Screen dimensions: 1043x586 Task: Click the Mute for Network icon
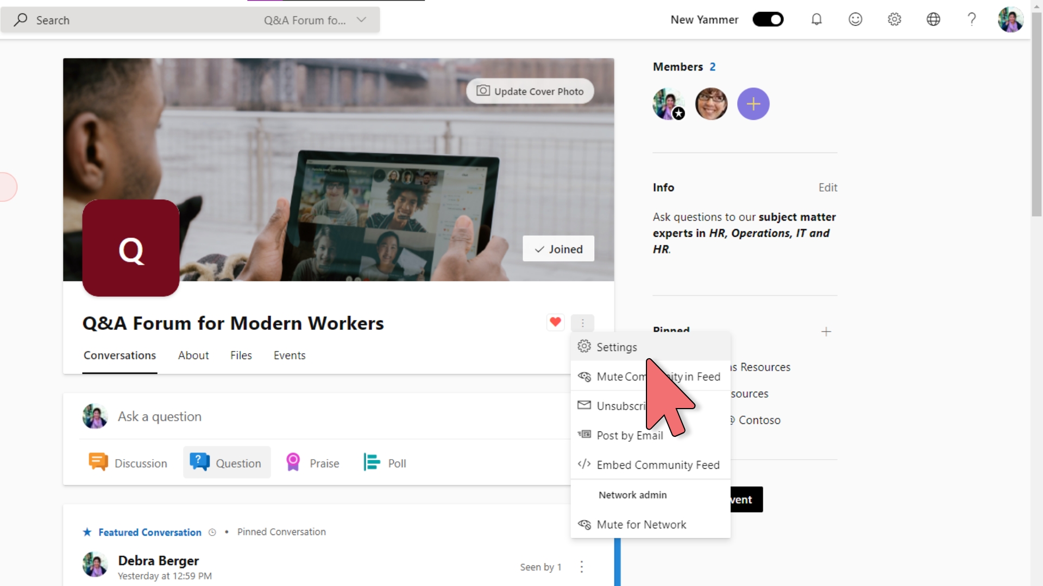[x=585, y=524]
